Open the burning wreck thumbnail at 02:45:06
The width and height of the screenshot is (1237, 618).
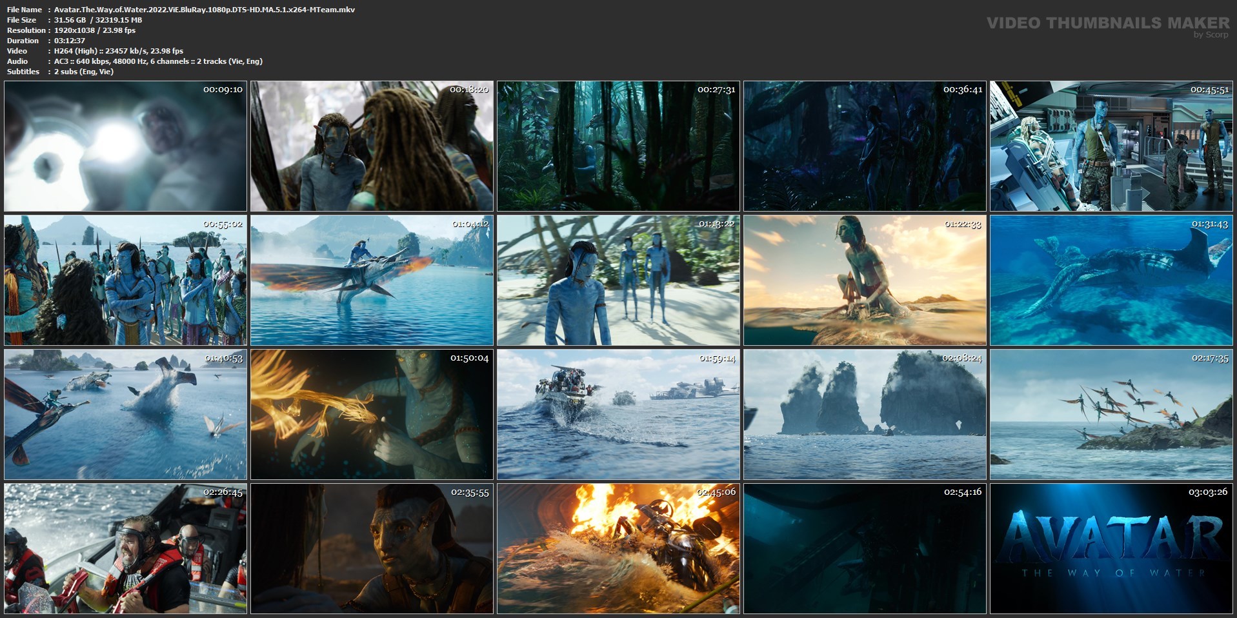[x=618, y=549]
